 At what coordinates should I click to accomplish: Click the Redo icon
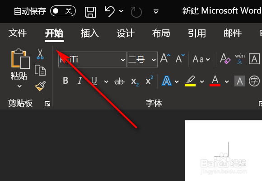[x=136, y=12]
